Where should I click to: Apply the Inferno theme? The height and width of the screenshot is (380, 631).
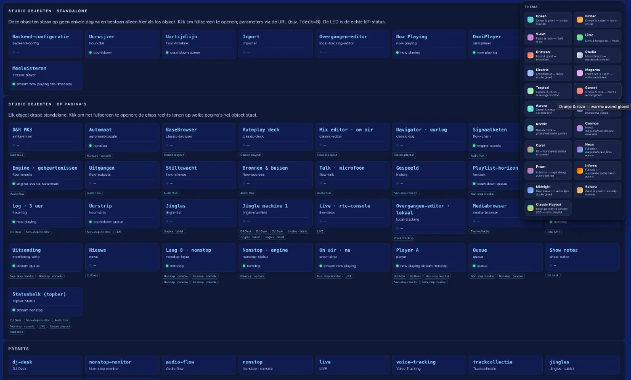598,170
